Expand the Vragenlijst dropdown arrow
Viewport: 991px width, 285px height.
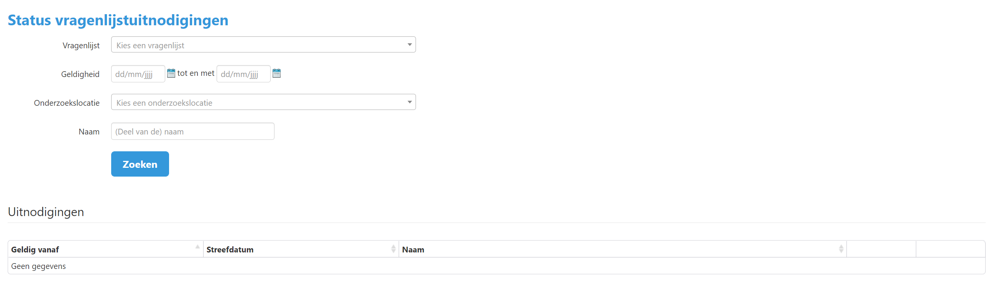[x=409, y=45]
